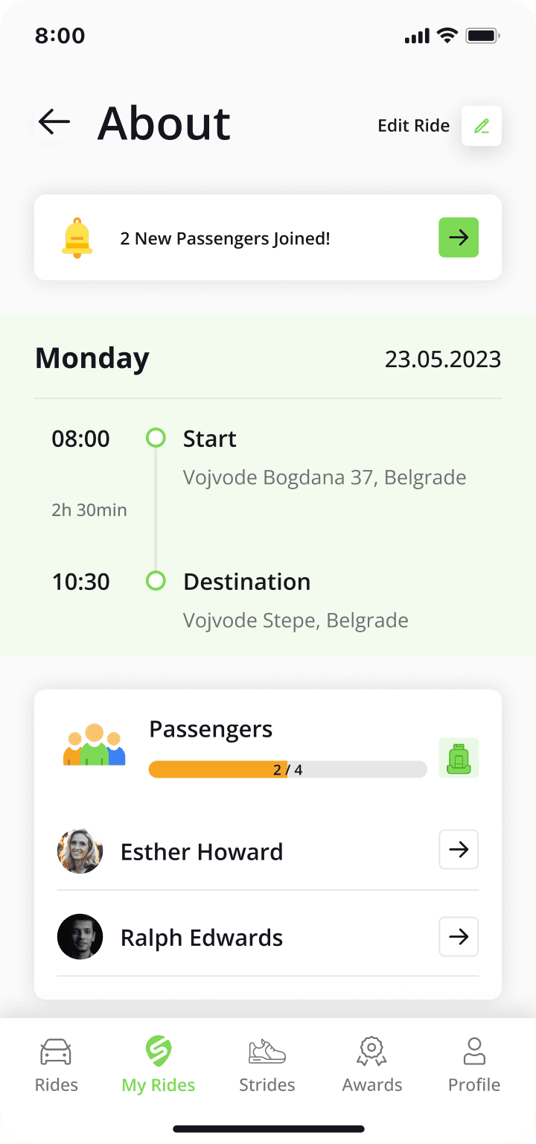Open Esther Howard's details arrow
This screenshot has width=536, height=1144.
click(x=459, y=850)
